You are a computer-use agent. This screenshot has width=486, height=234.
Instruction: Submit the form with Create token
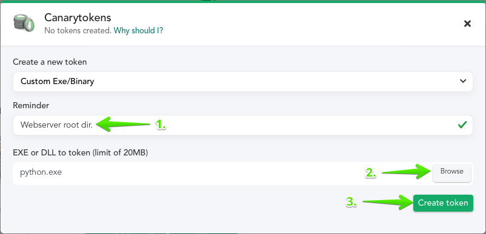(x=443, y=203)
